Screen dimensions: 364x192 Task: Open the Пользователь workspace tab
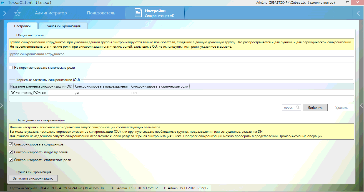pos(101,13)
